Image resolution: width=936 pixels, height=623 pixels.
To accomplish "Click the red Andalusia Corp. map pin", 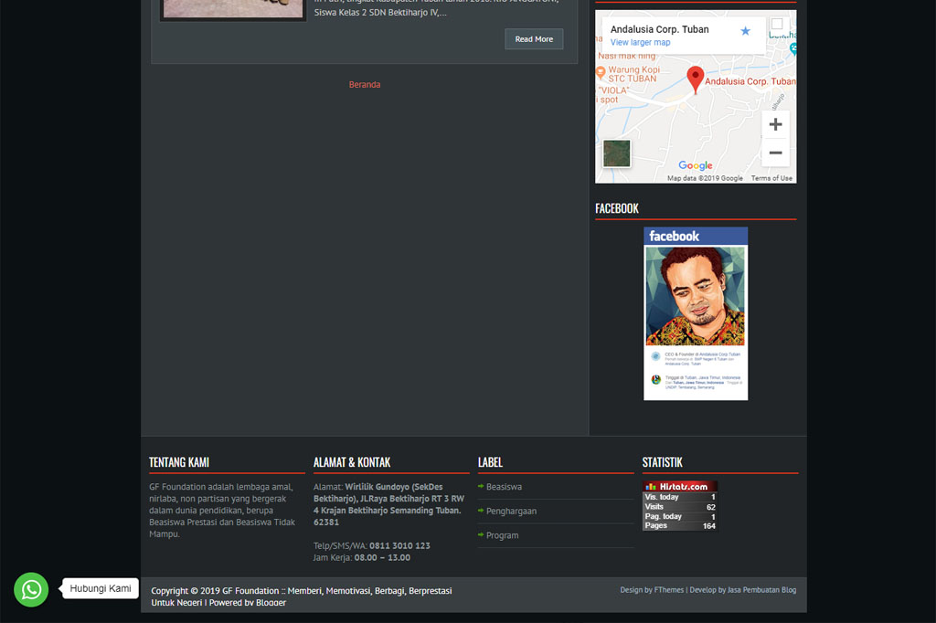I will click(695, 79).
